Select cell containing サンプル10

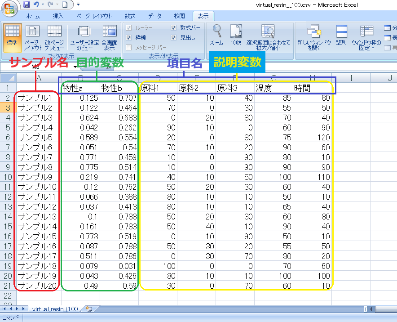(38, 187)
